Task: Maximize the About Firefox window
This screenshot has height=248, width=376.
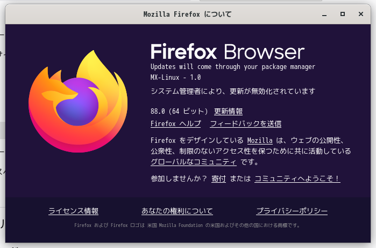Action: (343, 14)
